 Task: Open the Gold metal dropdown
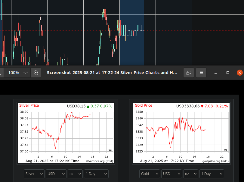click(x=150, y=174)
